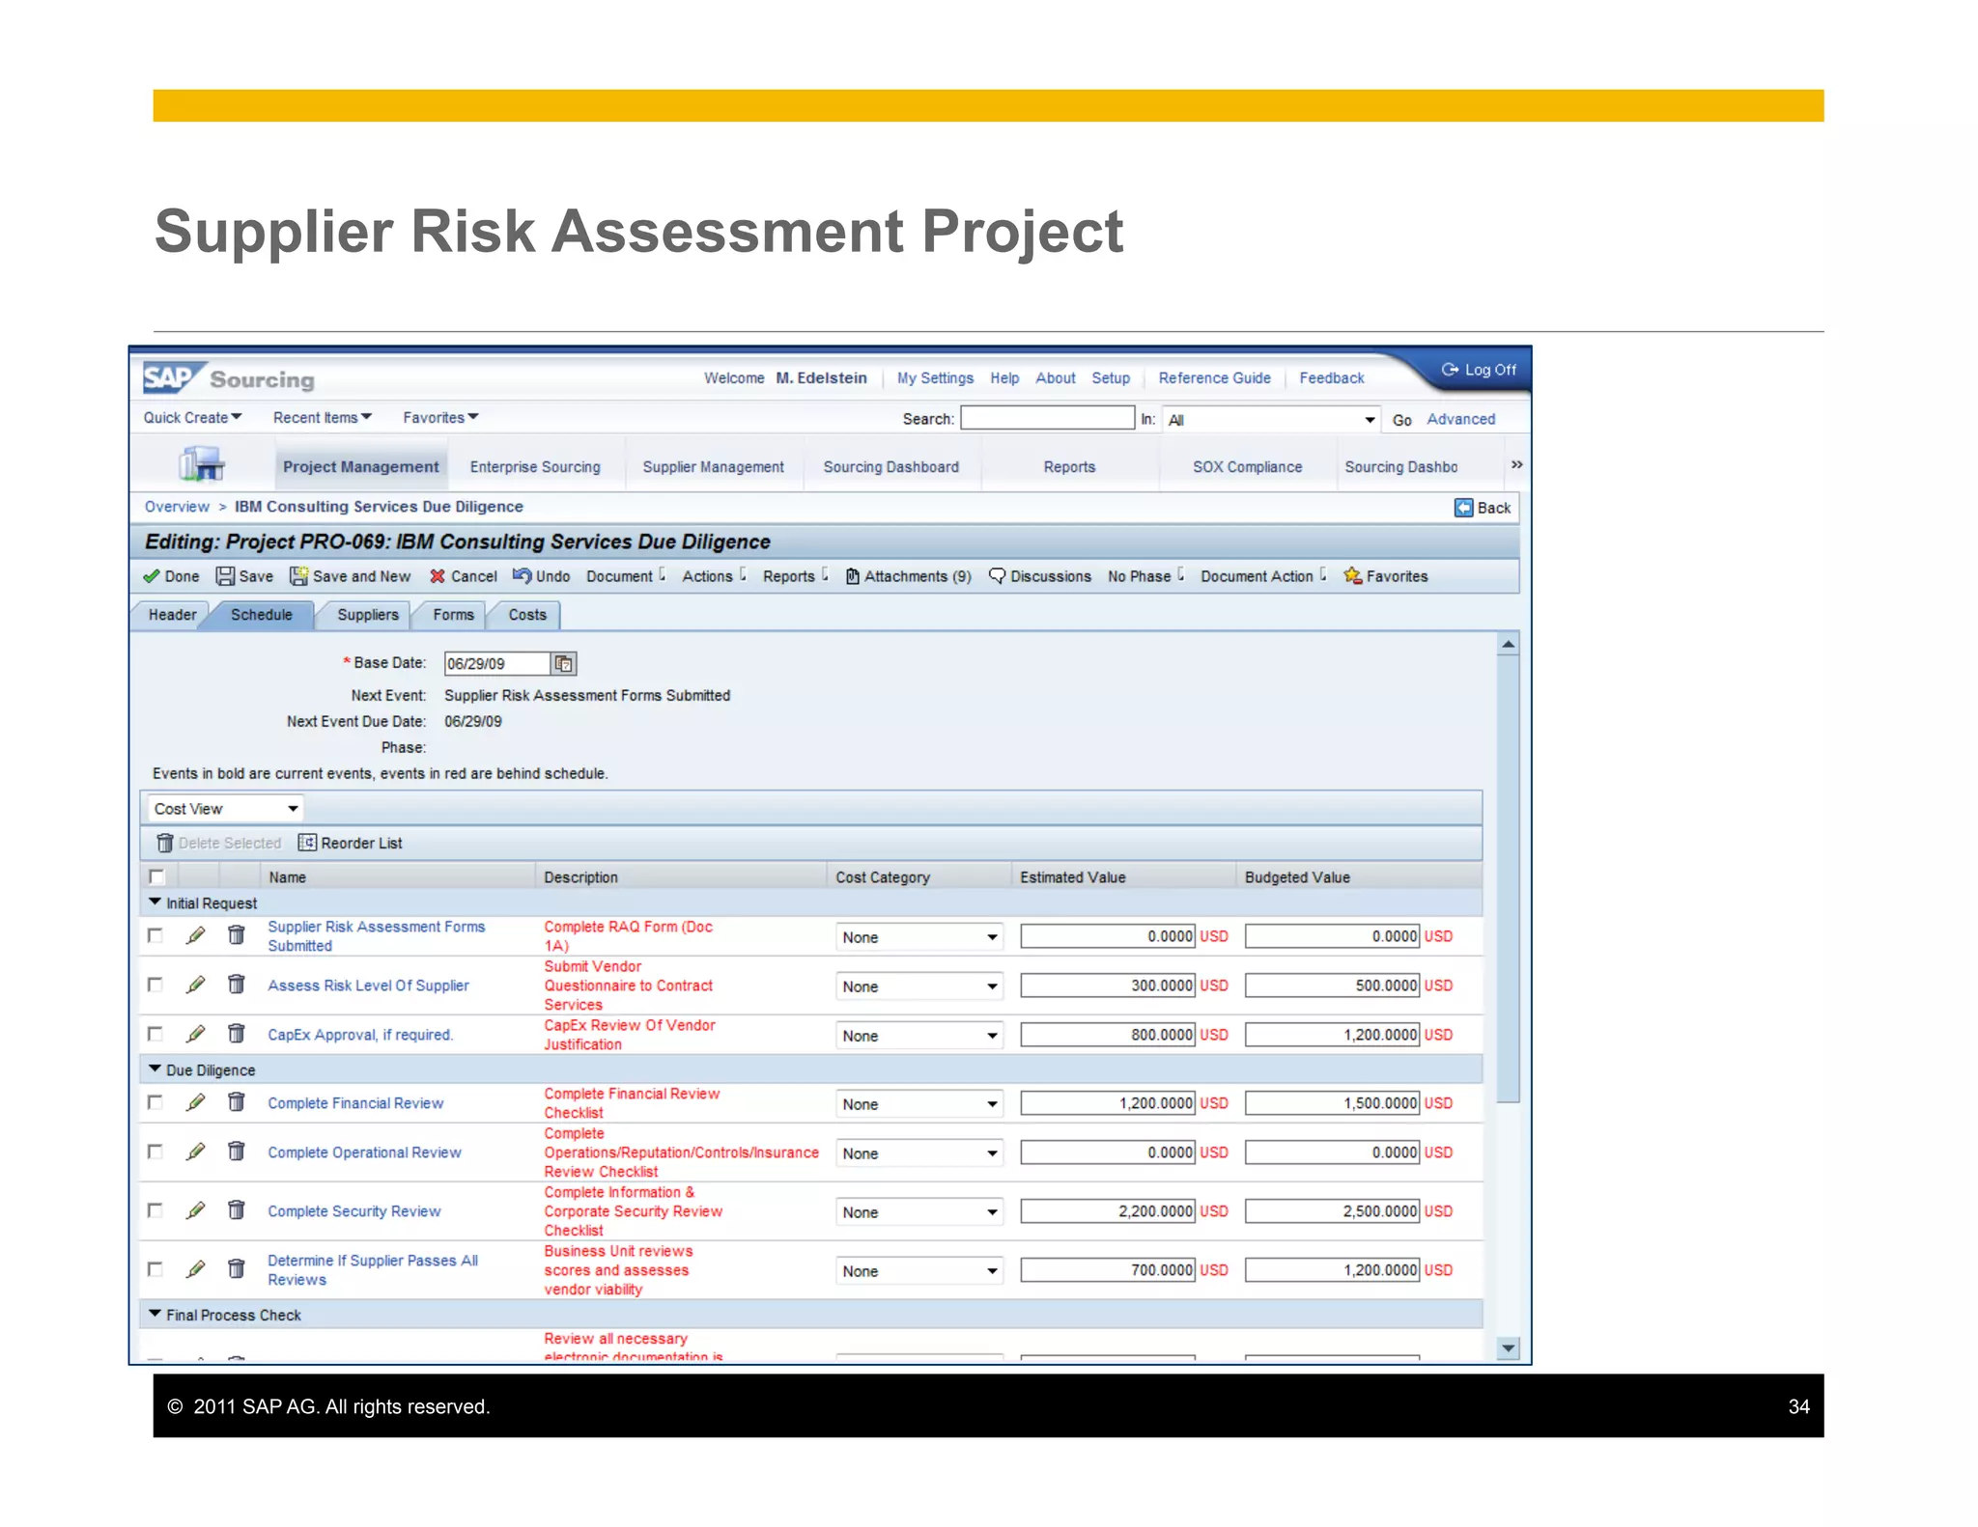Viewport: 1978px width, 1527px height.
Task: Edit Supplier Risk Assessment Forms Submitted pencil icon
Action: tap(195, 935)
